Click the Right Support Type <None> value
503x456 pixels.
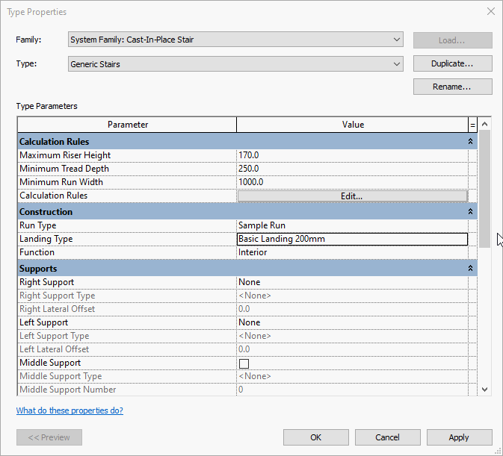352,296
